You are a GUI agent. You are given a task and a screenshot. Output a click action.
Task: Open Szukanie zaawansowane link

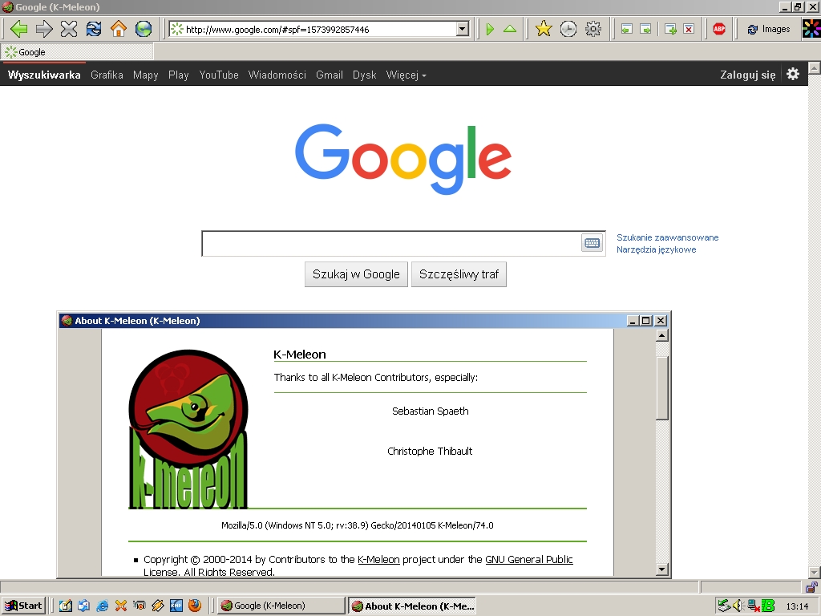pos(668,237)
